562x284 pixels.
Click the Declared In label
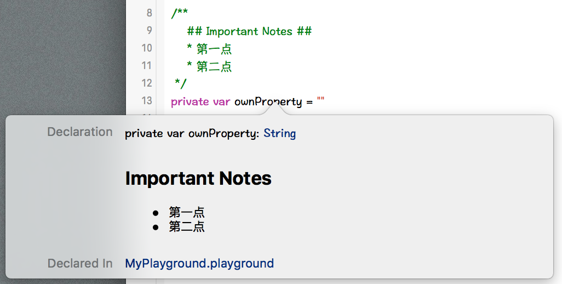[x=80, y=263]
